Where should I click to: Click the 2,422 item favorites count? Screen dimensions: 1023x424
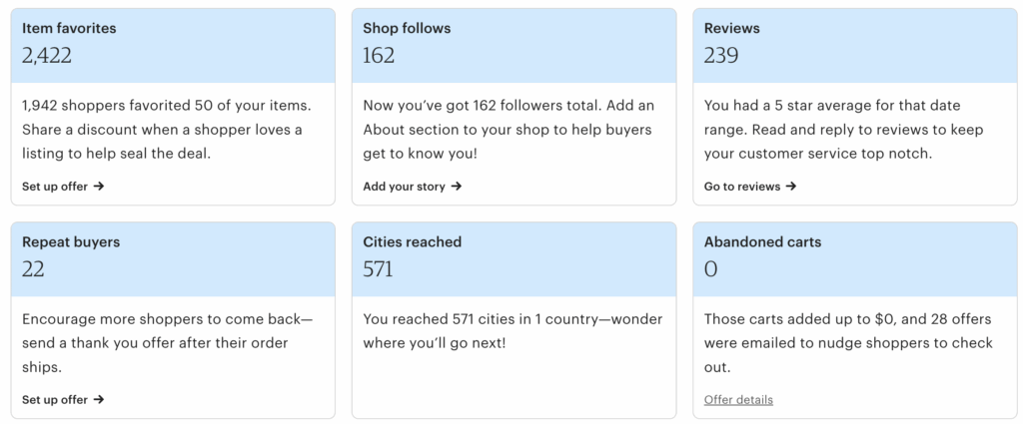[x=47, y=56]
